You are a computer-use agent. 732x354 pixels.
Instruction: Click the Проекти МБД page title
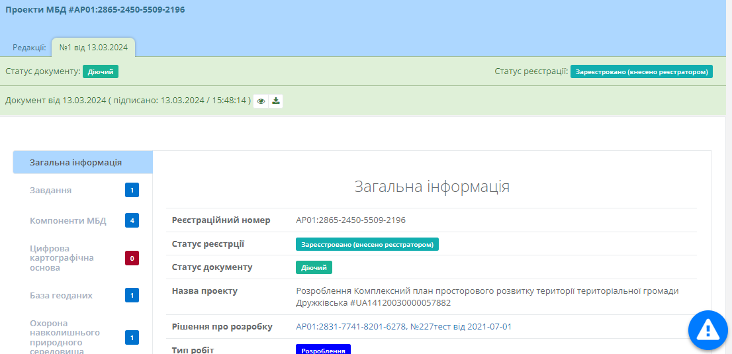(95, 10)
